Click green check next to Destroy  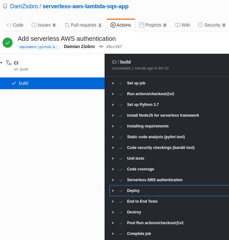coord(121,212)
